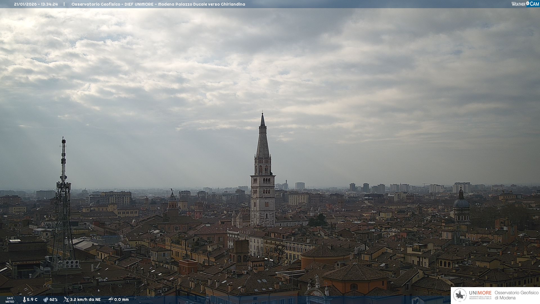Click the 62% humidity value
The height and width of the screenshot is (304, 540).
[x=53, y=299]
